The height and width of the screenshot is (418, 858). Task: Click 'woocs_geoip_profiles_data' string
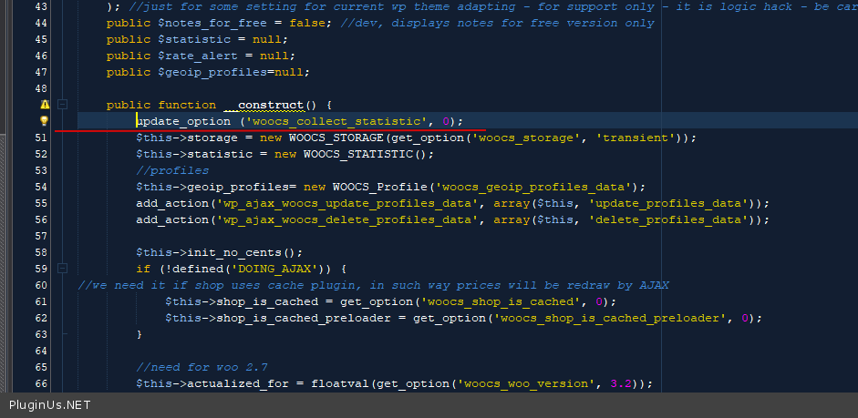pos(533,187)
